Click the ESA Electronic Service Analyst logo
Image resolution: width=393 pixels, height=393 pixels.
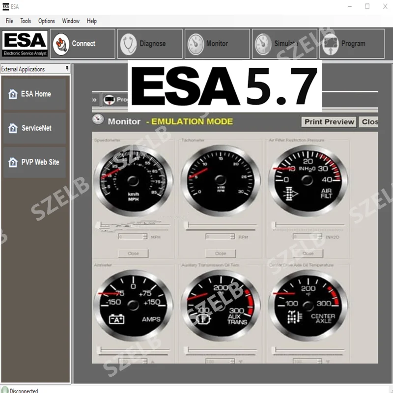pyautogui.click(x=25, y=44)
